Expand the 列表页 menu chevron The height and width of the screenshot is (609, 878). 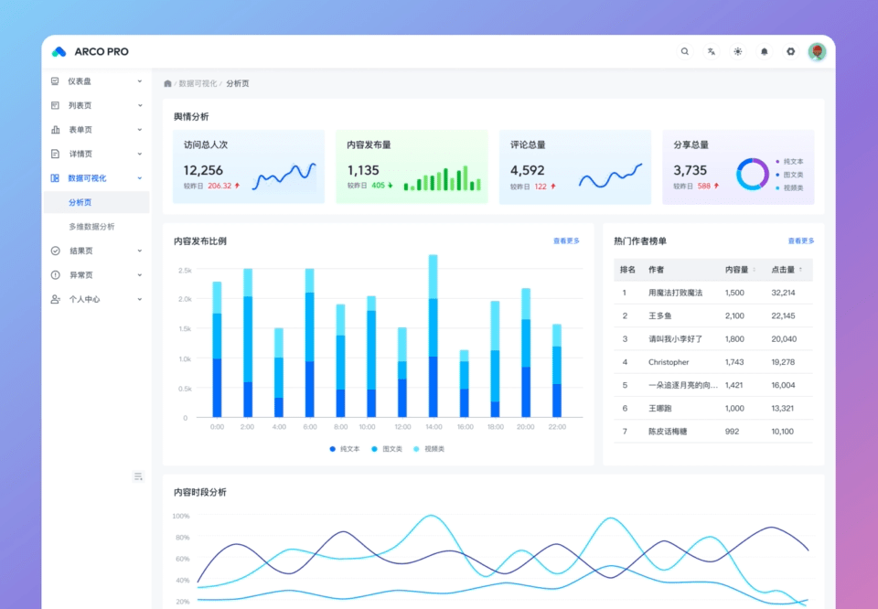(x=139, y=105)
